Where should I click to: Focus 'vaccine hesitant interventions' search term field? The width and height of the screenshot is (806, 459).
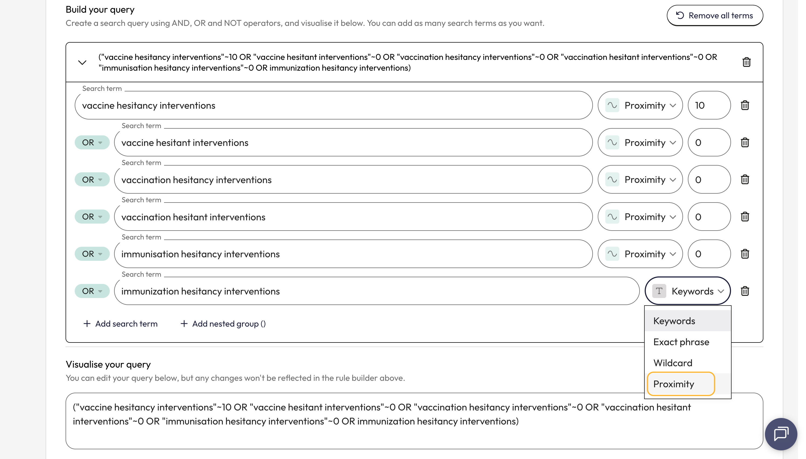[353, 142]
